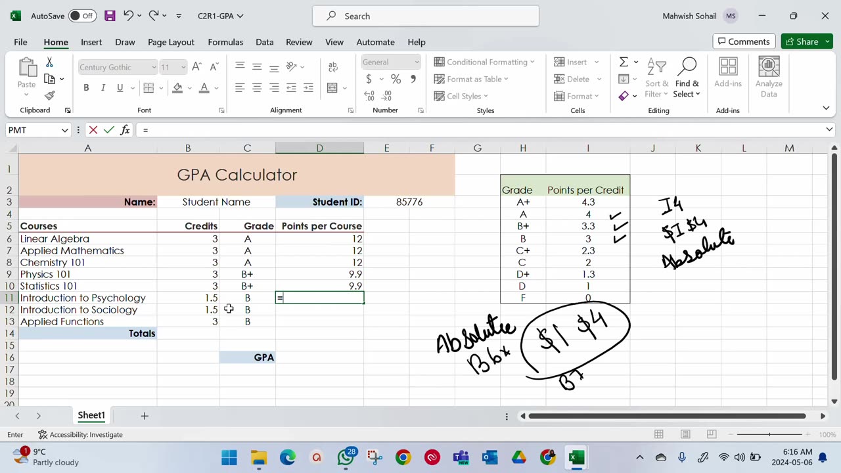Image resolution: width=841 pixels, height=473 pixels.
Task: Click the Wrap Text icon
Action: [333, 67]
